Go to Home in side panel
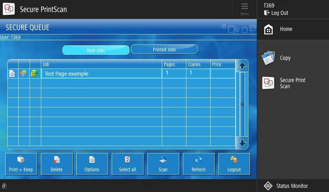 [x=293, y=29]
